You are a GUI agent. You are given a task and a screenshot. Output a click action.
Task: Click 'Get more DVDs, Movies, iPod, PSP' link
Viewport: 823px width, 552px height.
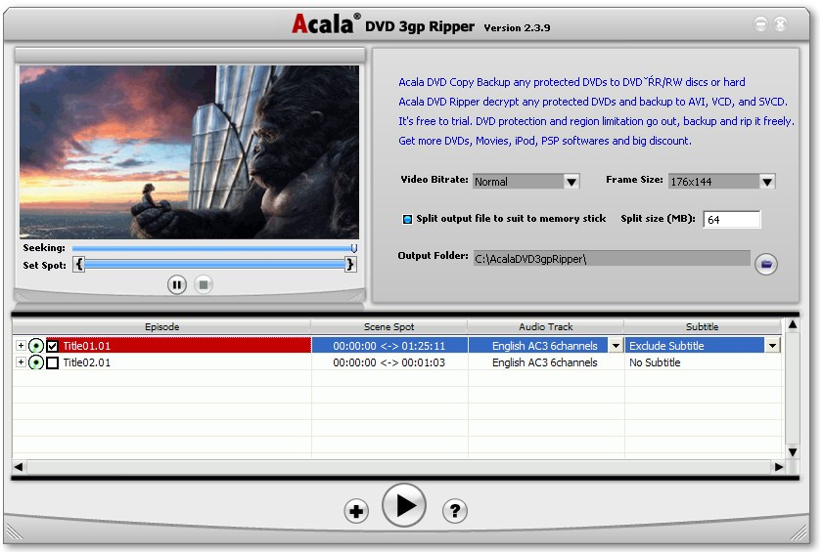pos(545,141)
